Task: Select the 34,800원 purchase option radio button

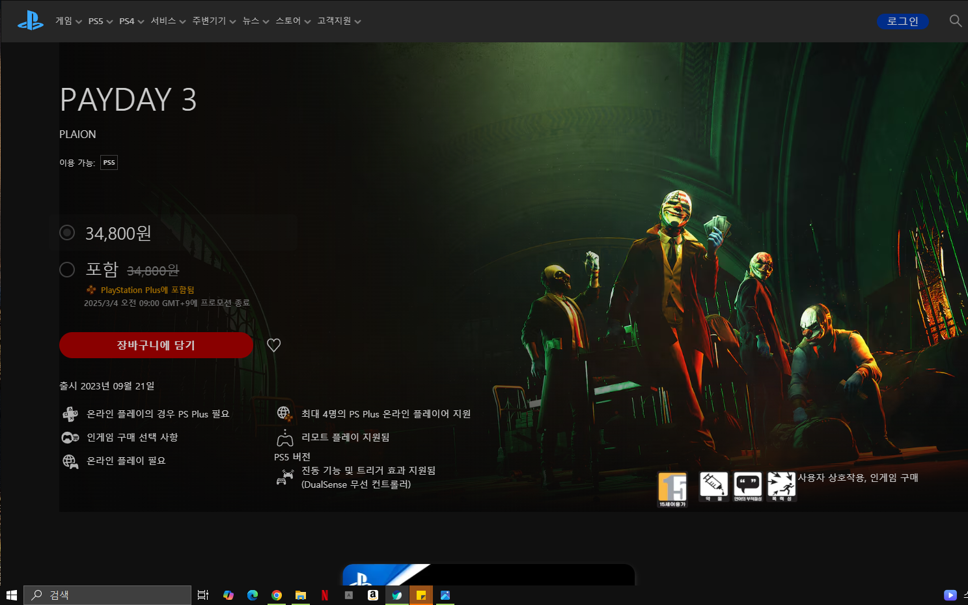Action: pos(67,232)
